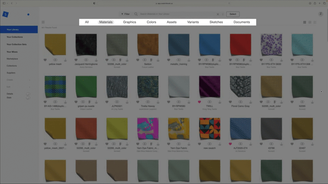Favorite the Jacquard Herringbone heart
This screenshot has width=328, height=184.
pyautogui.click(x=76, y=60)
